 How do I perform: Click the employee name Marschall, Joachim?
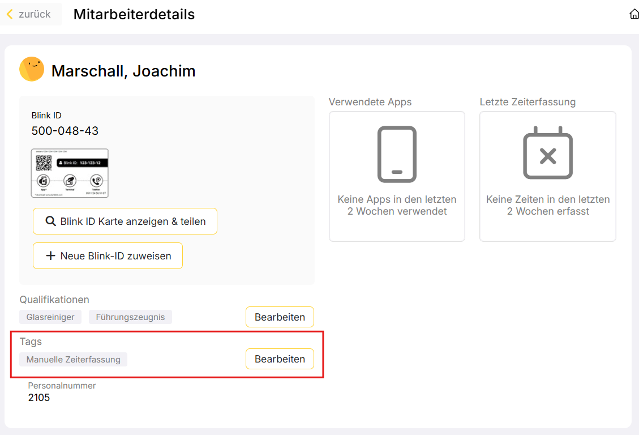pos(123,71)
